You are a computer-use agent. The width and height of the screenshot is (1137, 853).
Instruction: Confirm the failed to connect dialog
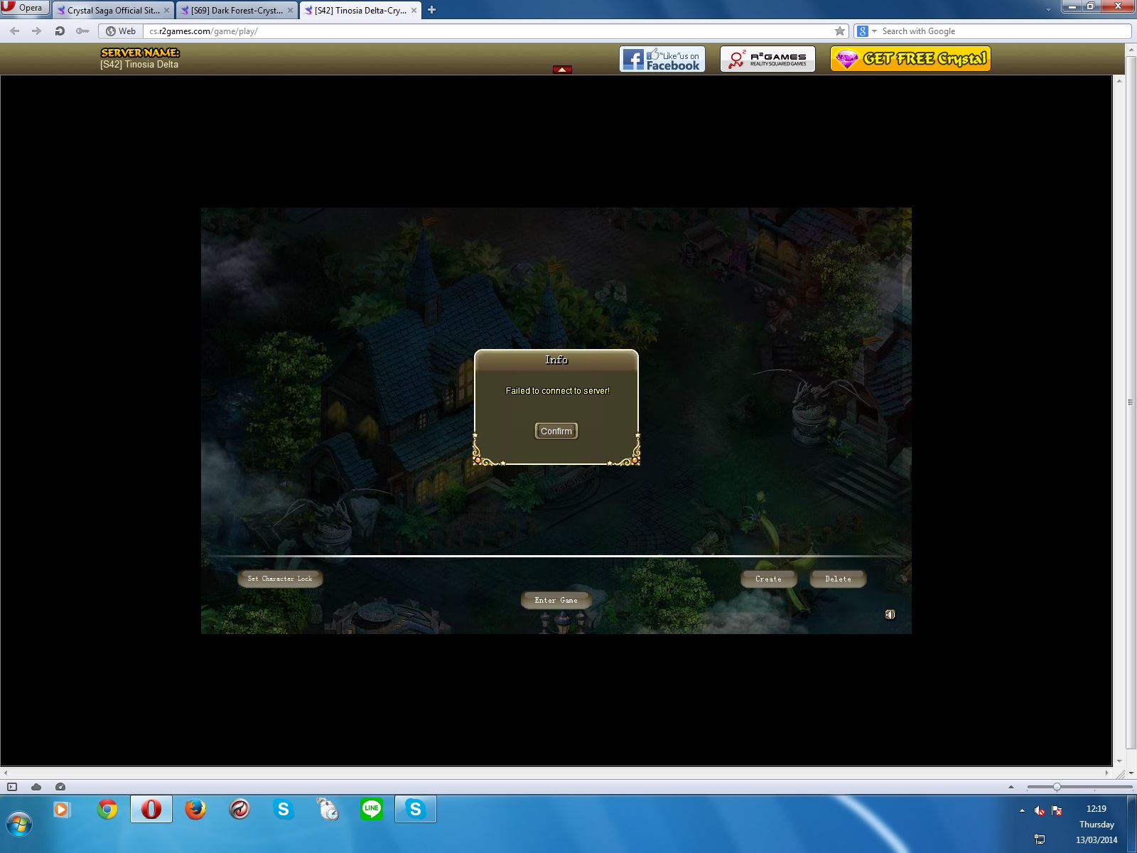coord(556,431)
